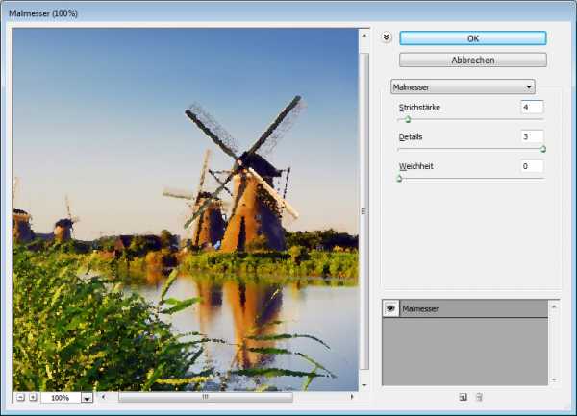Click the Weichheit slider handle
Image resolution: width=577 pixels, height=416 pixels.
pos(400,179)
